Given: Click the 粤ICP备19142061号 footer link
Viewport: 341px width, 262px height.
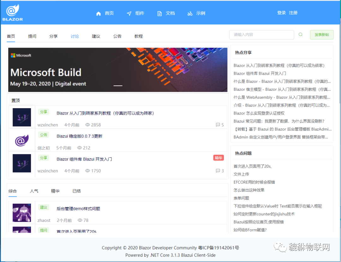Looking at the screenshot, I should click(x=218, y=248).
